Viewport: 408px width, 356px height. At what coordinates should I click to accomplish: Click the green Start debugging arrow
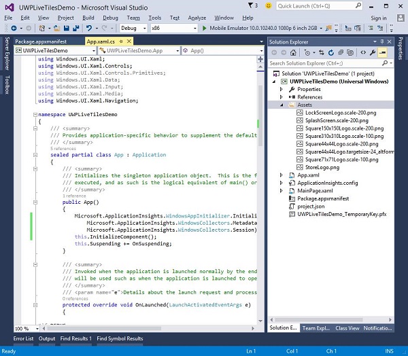point(205,29)
